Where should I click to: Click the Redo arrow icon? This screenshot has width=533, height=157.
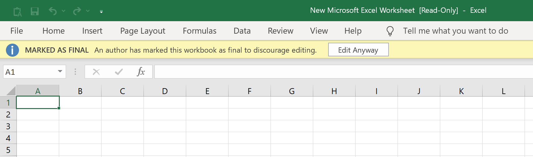click(x=77, y=11)
